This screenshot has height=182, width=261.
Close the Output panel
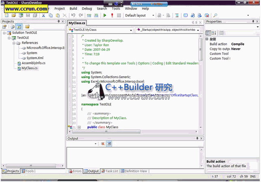(201, 138)
